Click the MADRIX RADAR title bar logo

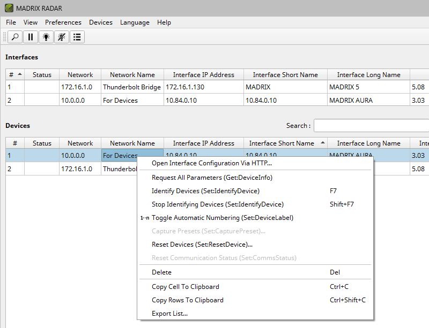(9, 8)
